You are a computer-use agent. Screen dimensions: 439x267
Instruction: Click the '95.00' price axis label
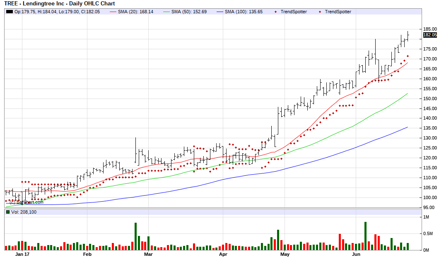(x=429, y=207)
